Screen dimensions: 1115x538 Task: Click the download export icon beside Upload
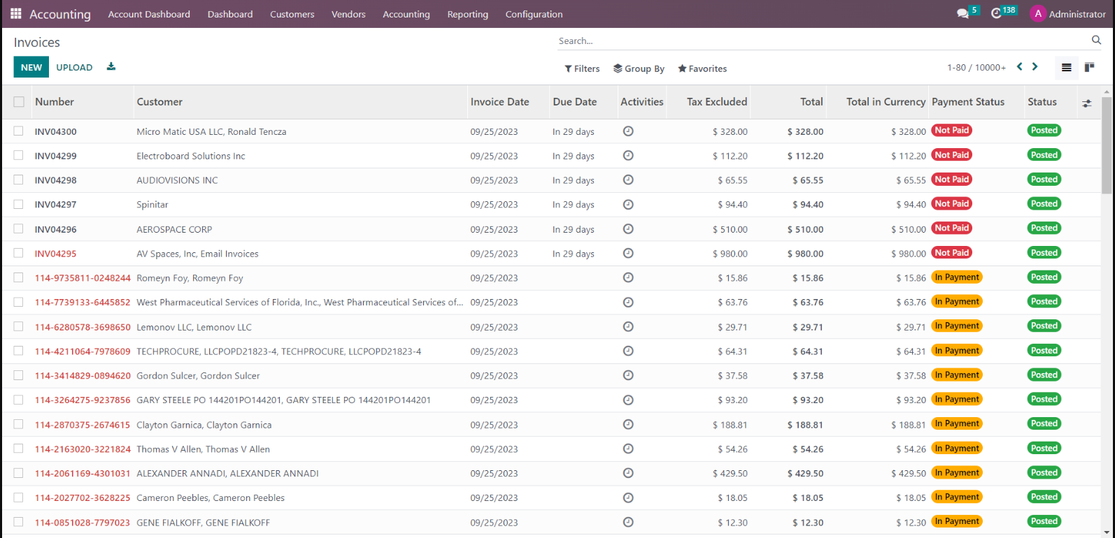pos(111,67)
